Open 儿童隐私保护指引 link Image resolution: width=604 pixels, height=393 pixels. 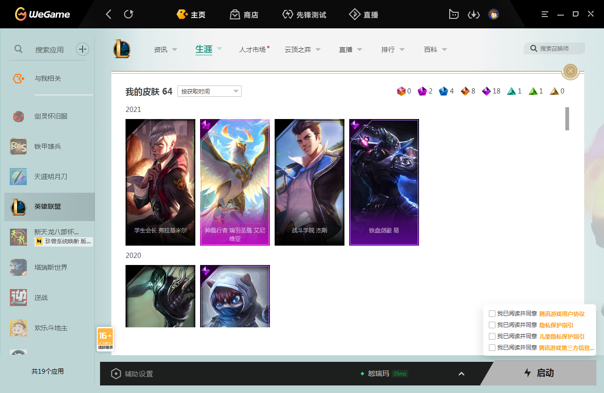(562, 336)
